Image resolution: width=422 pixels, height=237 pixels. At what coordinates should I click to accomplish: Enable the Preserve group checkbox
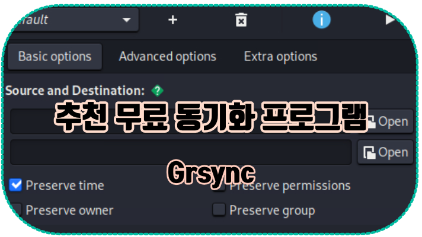point(219,210)
